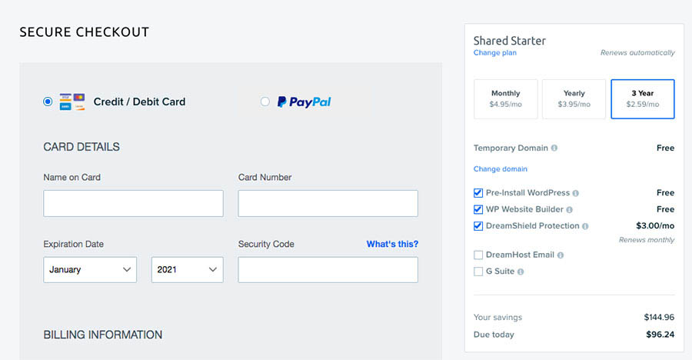Uncheck Pre-Install WordPress checkbox

coord(478,192)
